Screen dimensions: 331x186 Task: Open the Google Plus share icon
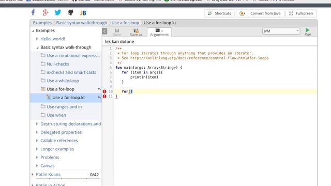[x=46, y=12]
